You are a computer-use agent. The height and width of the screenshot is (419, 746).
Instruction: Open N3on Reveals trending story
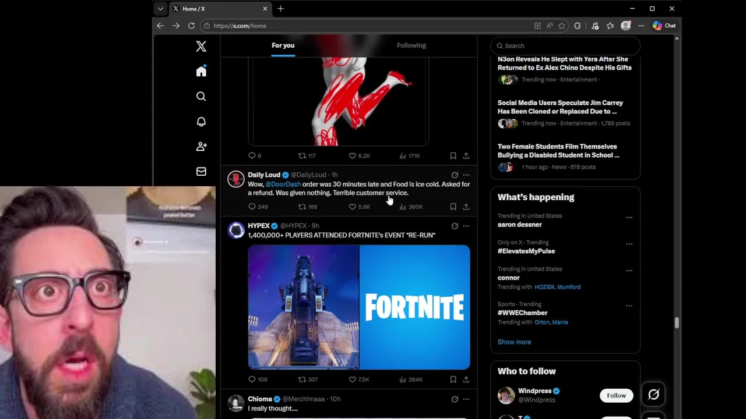click(564, 63)
